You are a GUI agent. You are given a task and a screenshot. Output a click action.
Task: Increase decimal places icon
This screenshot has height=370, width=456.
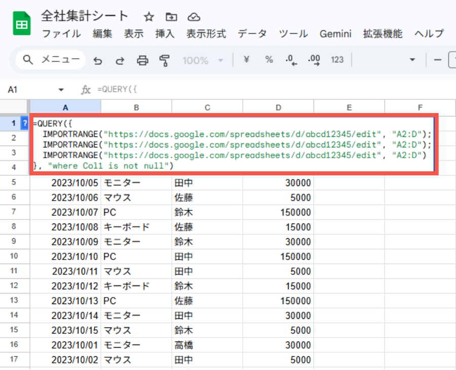314,60
